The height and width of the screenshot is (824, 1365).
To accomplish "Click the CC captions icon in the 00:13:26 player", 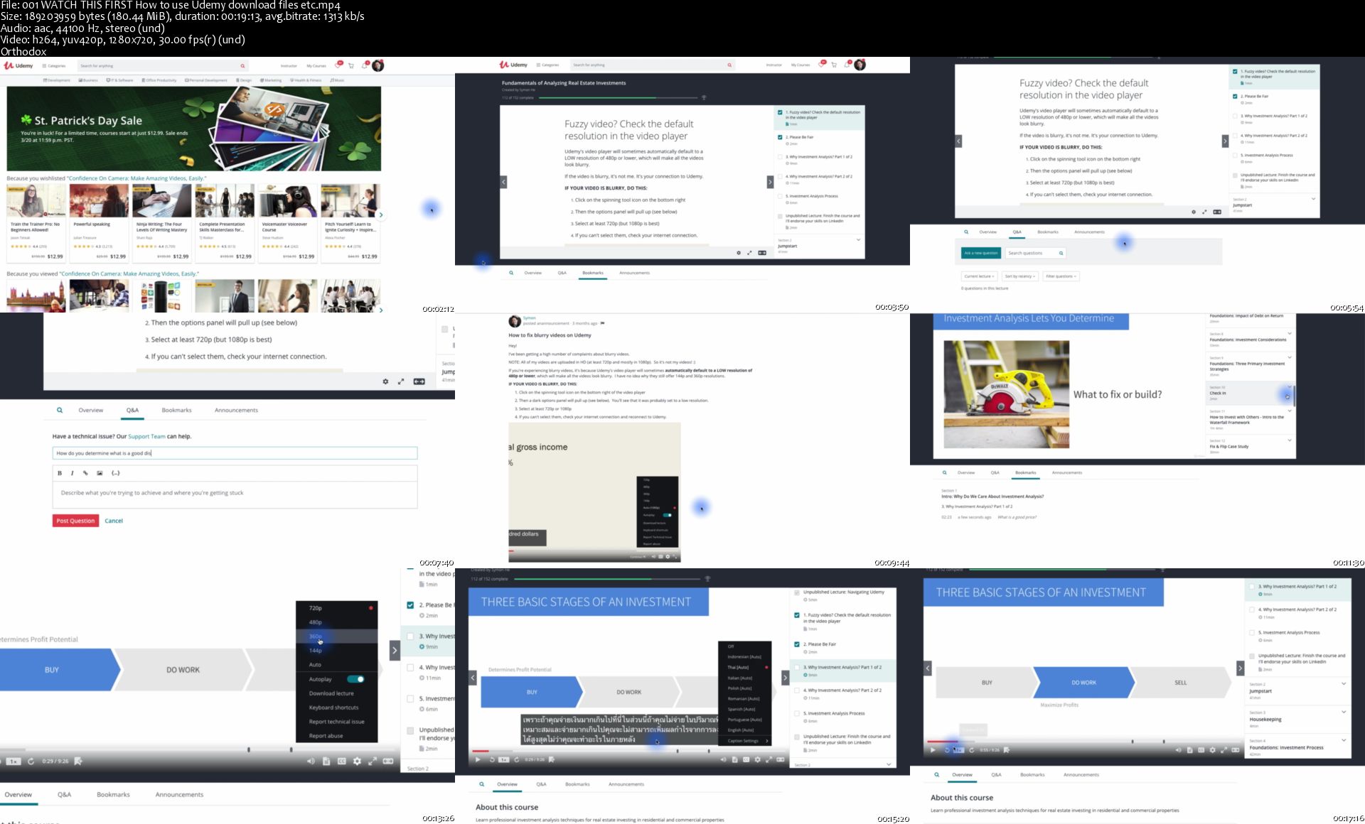I will pos(341,761).
